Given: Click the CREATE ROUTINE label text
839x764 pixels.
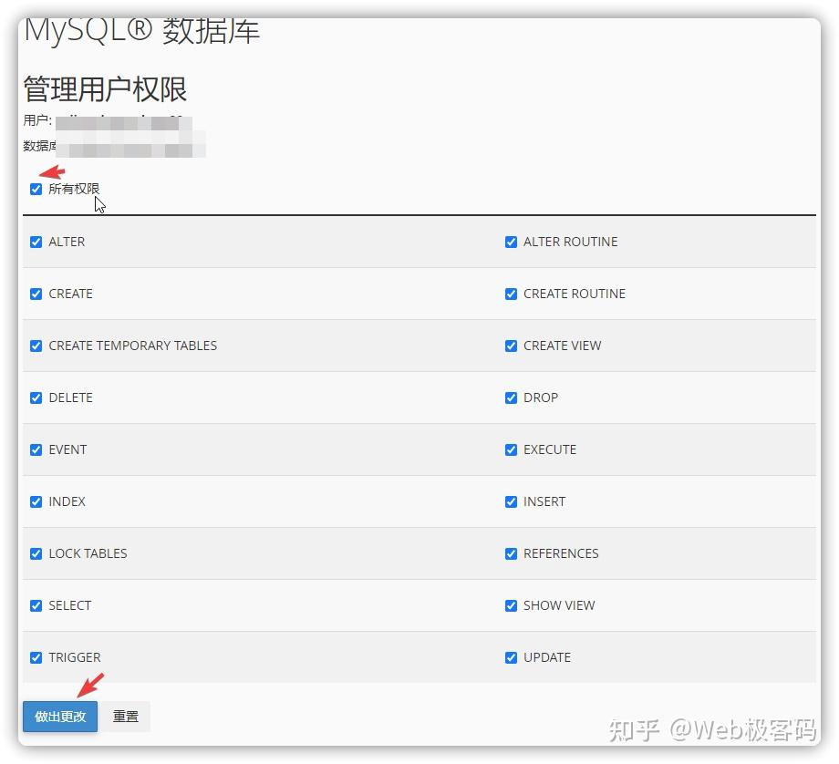Looking at the screenshot, I should 575,294.
